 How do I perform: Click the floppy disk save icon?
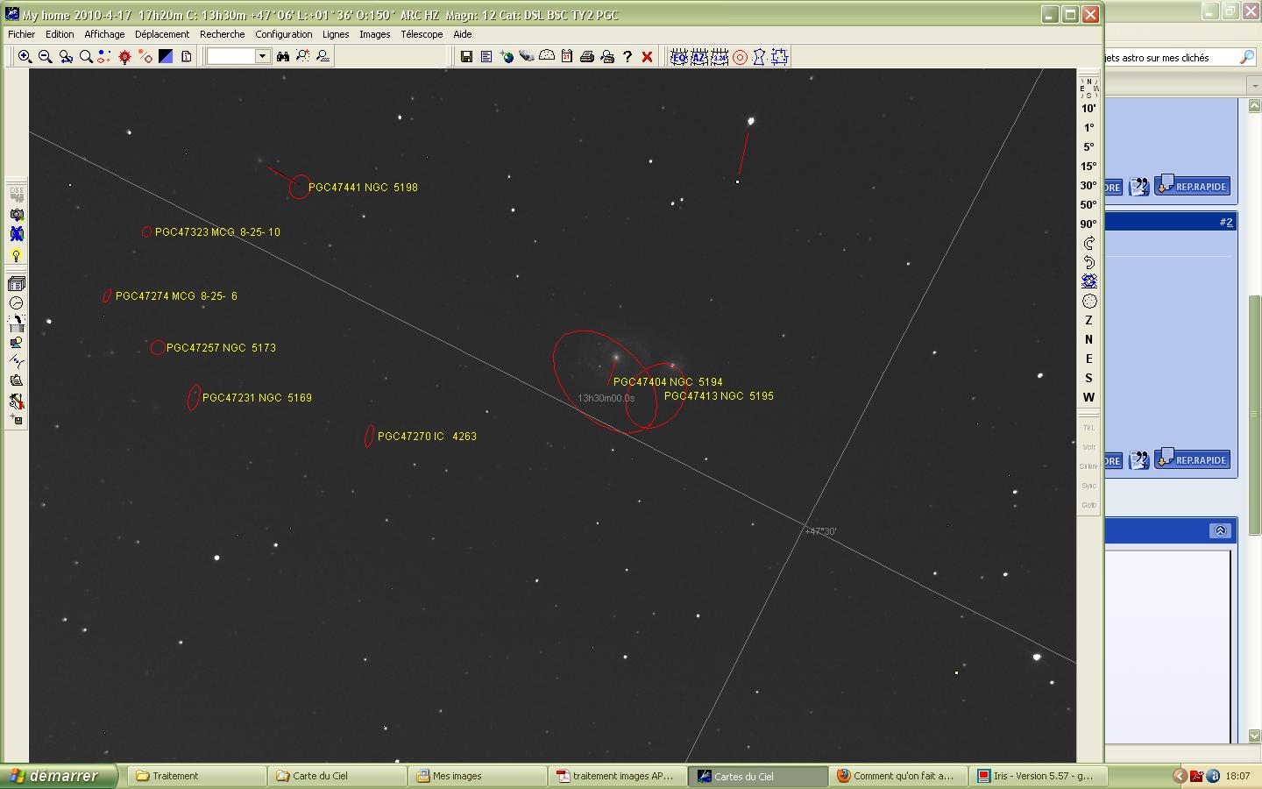point(466,57)
